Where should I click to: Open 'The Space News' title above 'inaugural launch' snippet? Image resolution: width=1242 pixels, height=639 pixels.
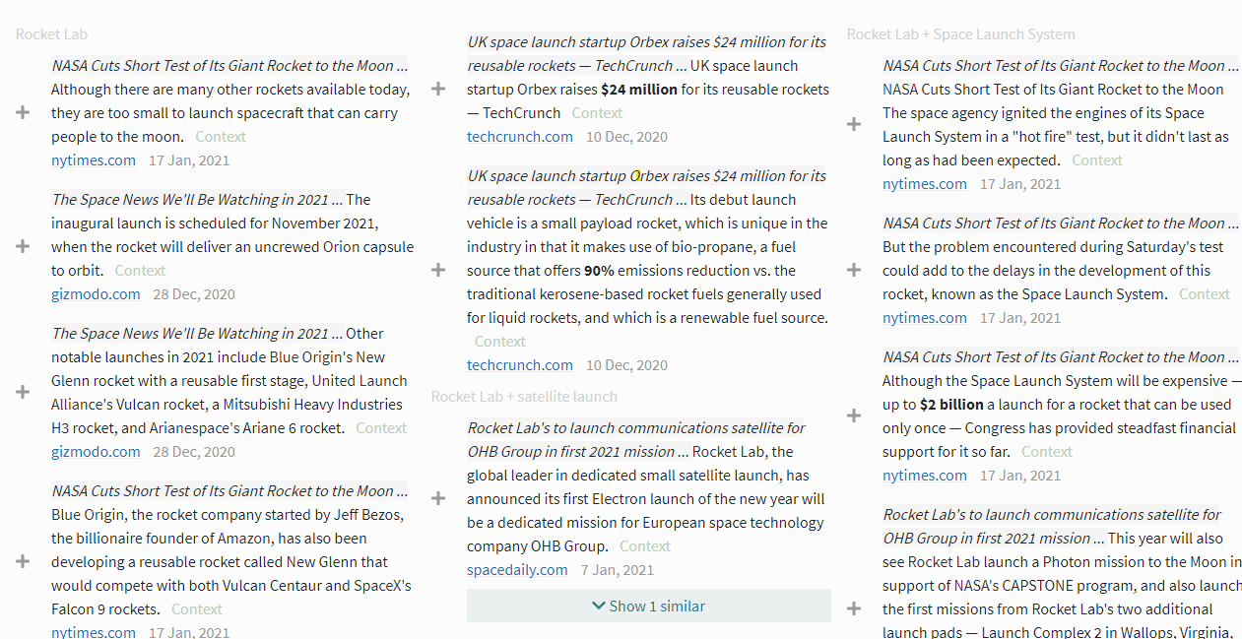point(197,200)
